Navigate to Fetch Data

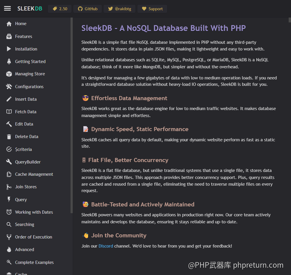[26, 112]
